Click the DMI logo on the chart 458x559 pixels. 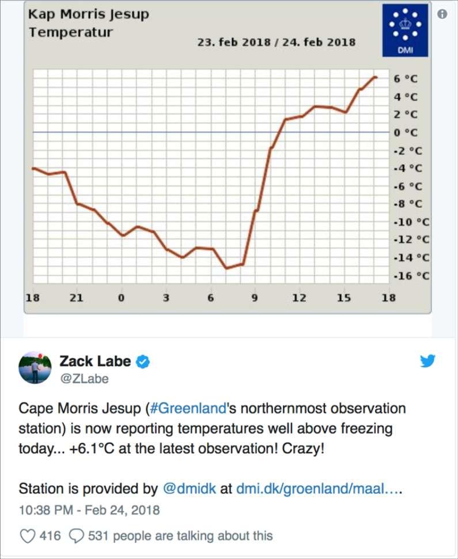pyautogui.click(x=405, y=31)
